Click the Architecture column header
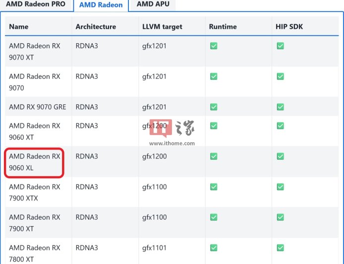 [96, 27]
